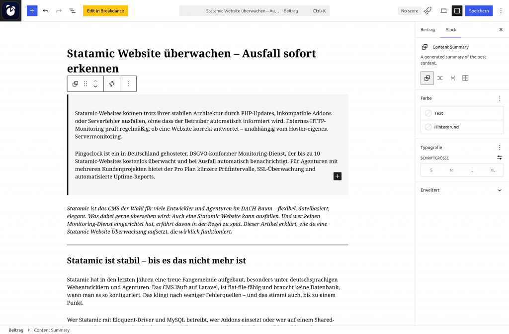This screenshot has width=509, height=334.
Task: Click the post title heading
Action: pos(191,61)
